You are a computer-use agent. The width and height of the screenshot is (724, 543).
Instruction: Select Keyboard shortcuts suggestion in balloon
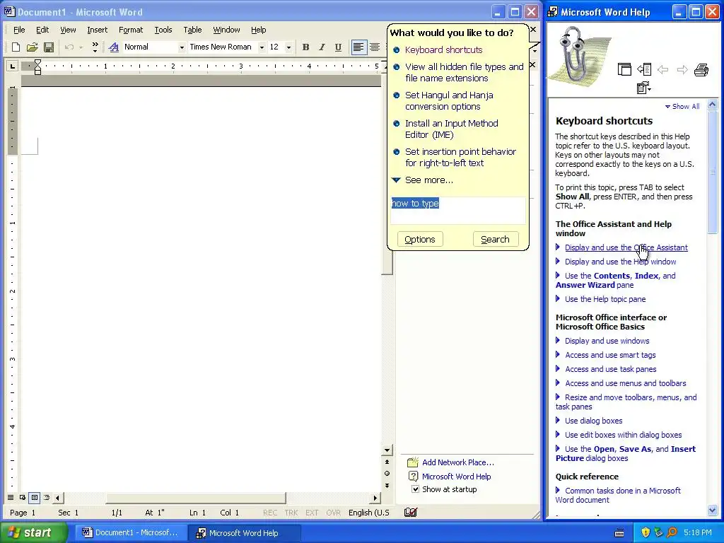click(x=444, y=50)
